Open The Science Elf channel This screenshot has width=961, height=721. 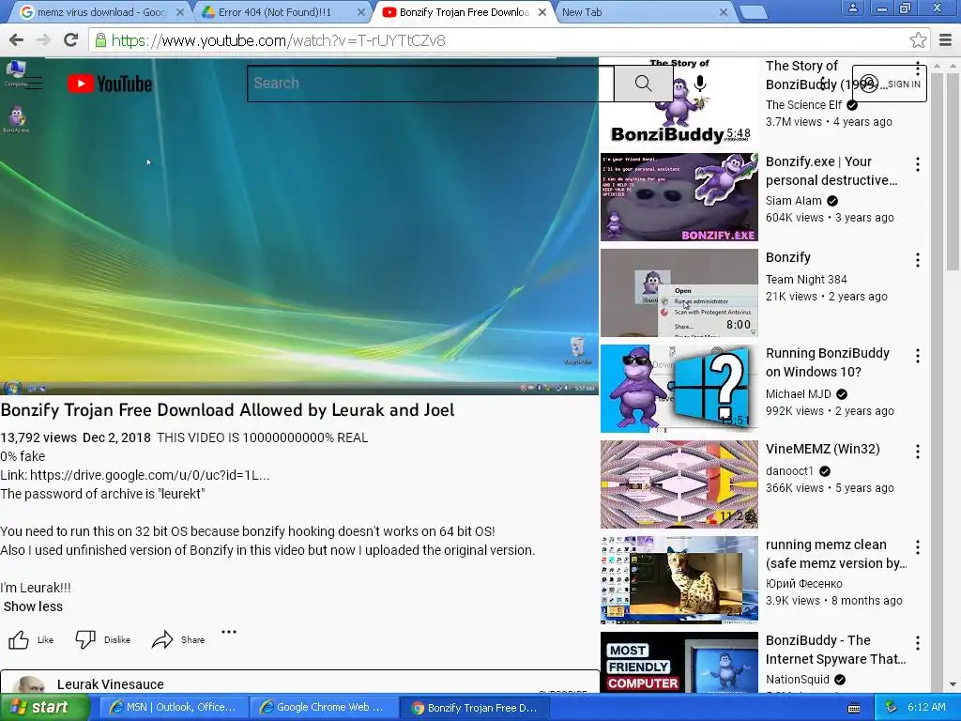click(803, 105)
